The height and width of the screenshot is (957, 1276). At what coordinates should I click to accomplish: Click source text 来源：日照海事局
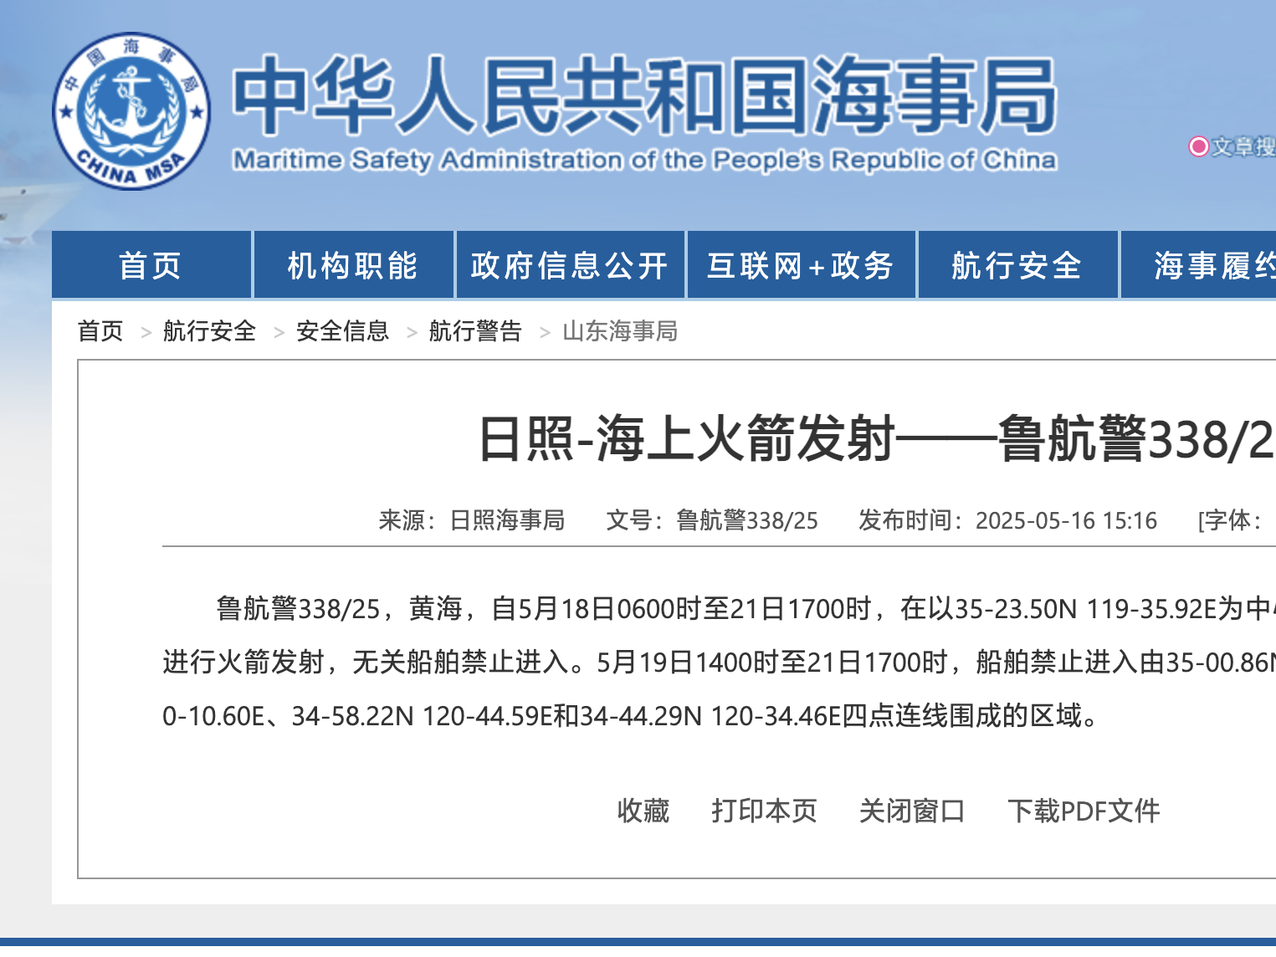472,520
